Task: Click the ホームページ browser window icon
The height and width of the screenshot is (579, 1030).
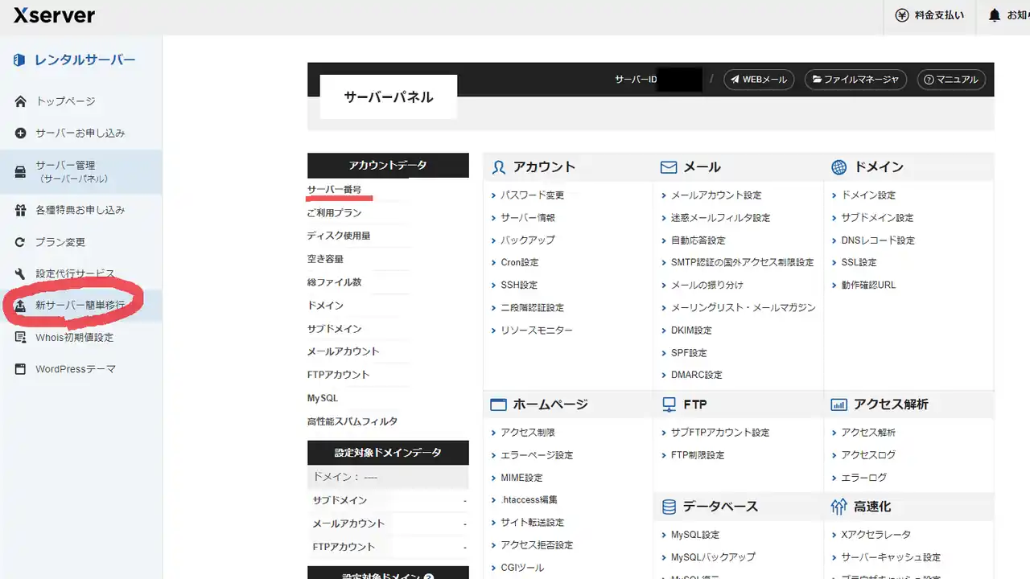Action: 499,404
